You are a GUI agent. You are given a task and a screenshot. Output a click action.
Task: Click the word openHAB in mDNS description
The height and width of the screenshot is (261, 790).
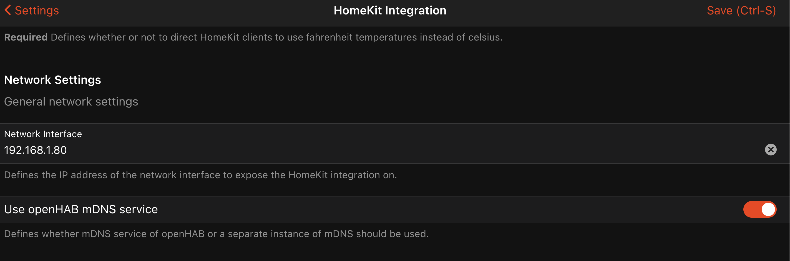183,234
